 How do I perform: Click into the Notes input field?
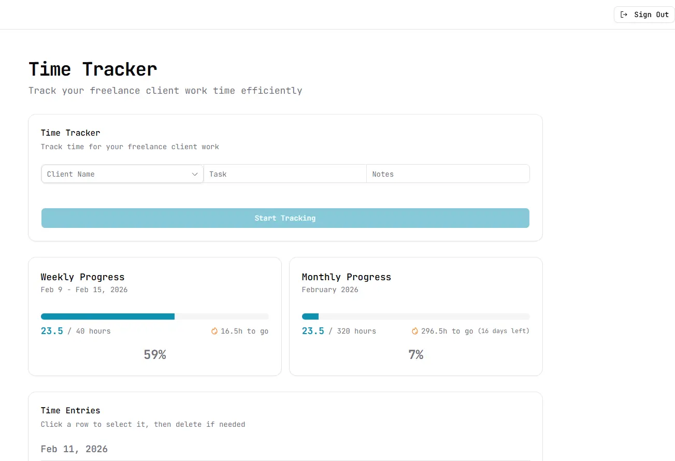click(448, 174)
